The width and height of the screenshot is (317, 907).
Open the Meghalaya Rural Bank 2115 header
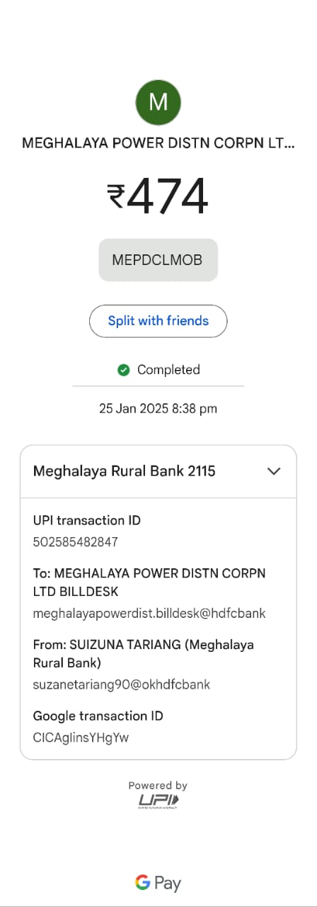[x=158, y=472]
